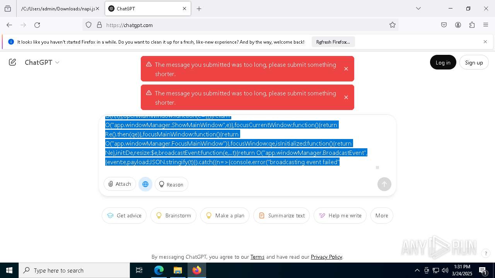The height and width of the screenshot is (278, 495).
Task: Open the network status tray icon
Action: coord(436,270)
